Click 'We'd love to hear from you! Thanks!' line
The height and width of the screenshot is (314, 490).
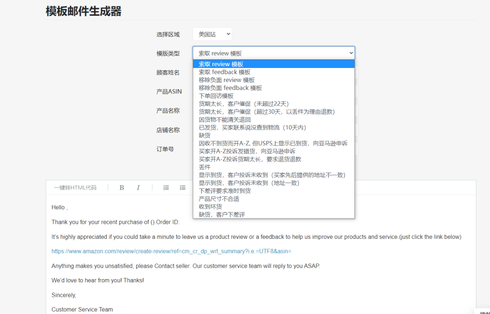point(98,280)
